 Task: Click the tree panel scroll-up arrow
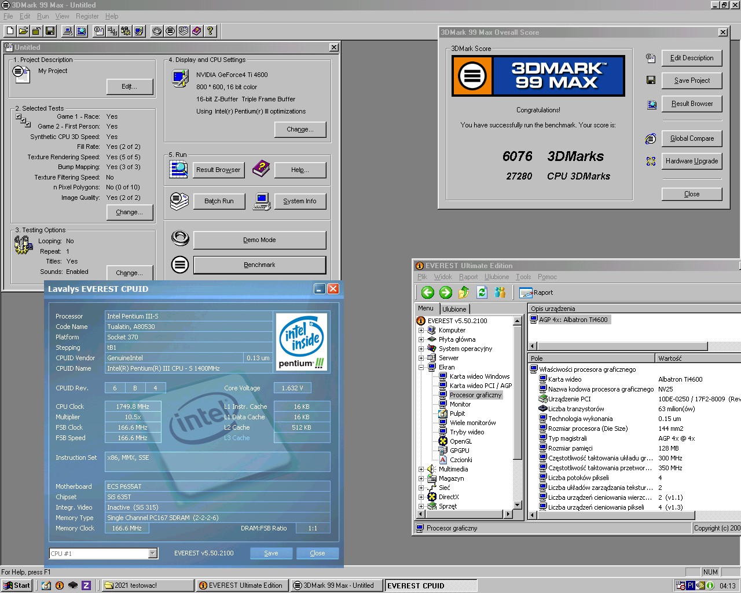(518, 320)
